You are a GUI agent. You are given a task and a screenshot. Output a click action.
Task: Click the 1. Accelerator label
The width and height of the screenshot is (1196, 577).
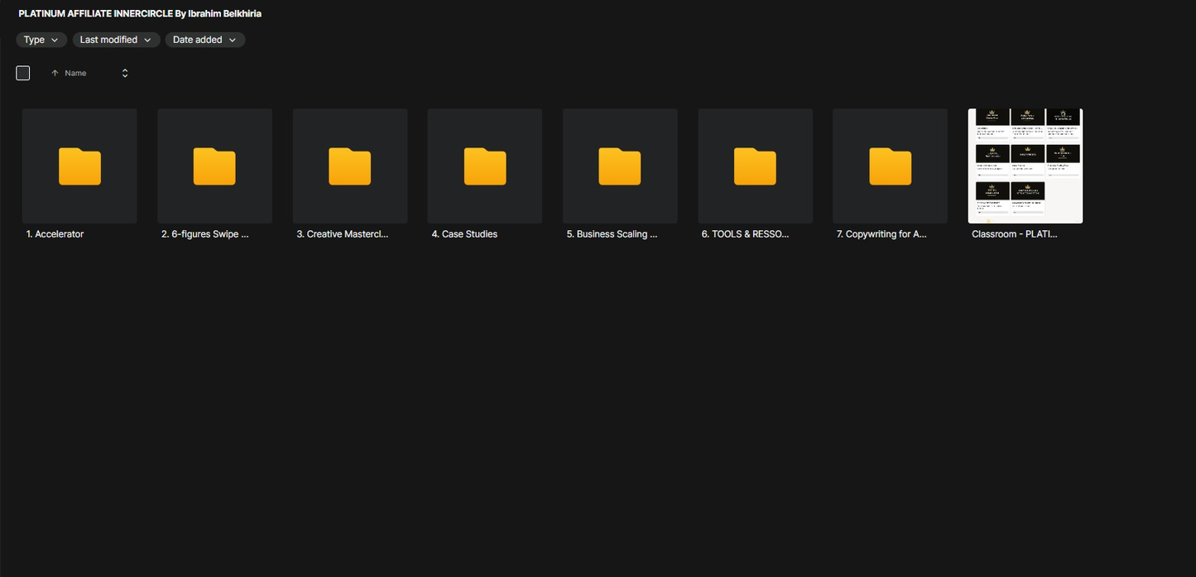[x=55, y=234]
